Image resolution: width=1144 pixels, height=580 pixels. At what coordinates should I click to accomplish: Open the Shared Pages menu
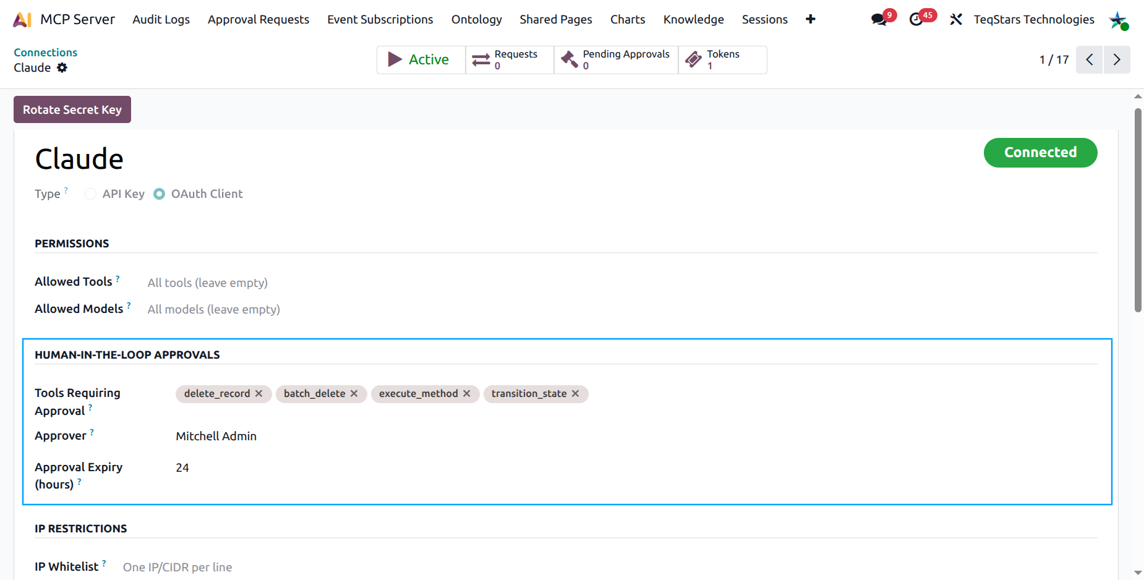click(x=556, y=20)
